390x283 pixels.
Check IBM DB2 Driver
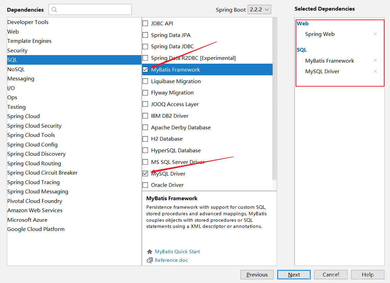(145, 116)
